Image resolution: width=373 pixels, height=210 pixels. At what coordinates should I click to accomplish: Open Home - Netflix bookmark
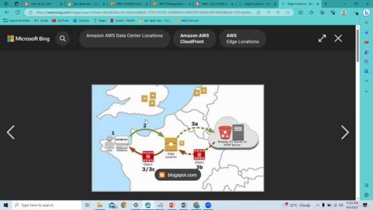point(122,20)
